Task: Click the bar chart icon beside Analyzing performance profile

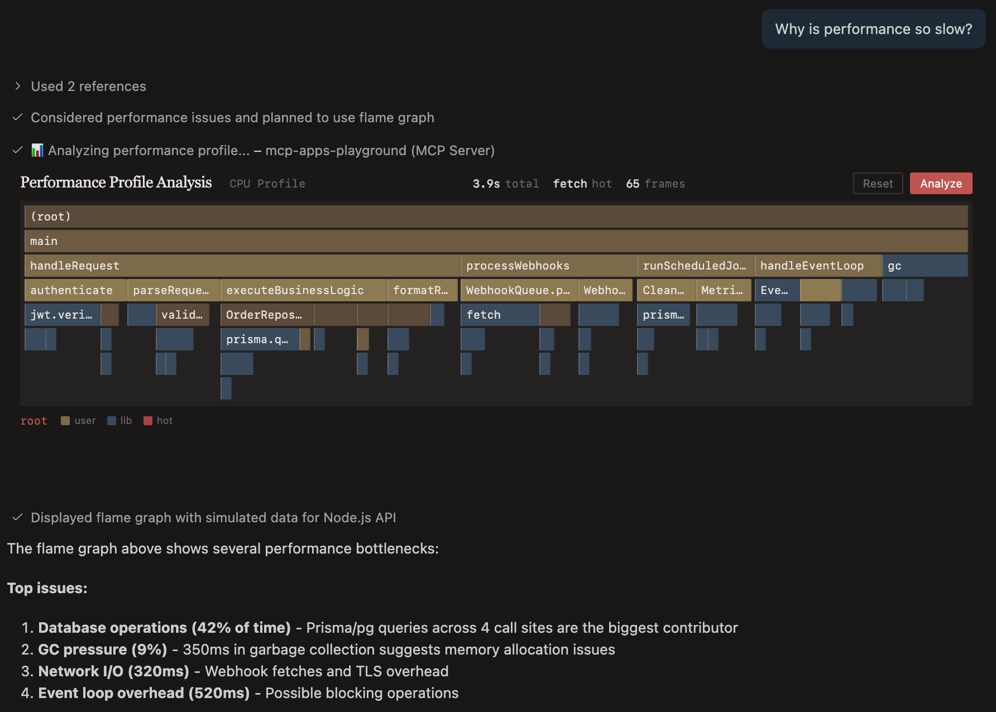Action: [x=37, y=150]
